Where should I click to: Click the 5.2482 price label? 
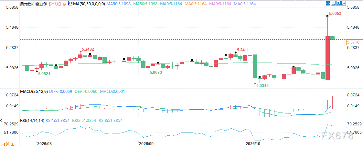pyautogui.click(x=88, y=49)
